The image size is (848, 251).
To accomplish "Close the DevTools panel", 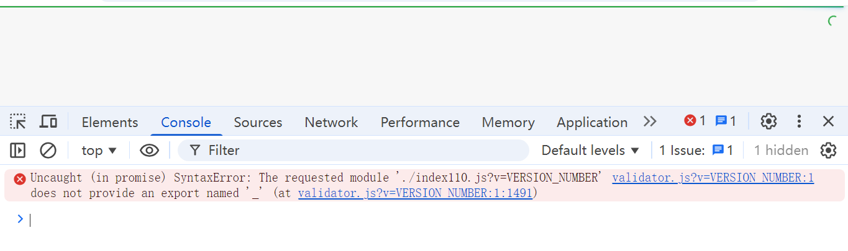I will coord(828,121).
